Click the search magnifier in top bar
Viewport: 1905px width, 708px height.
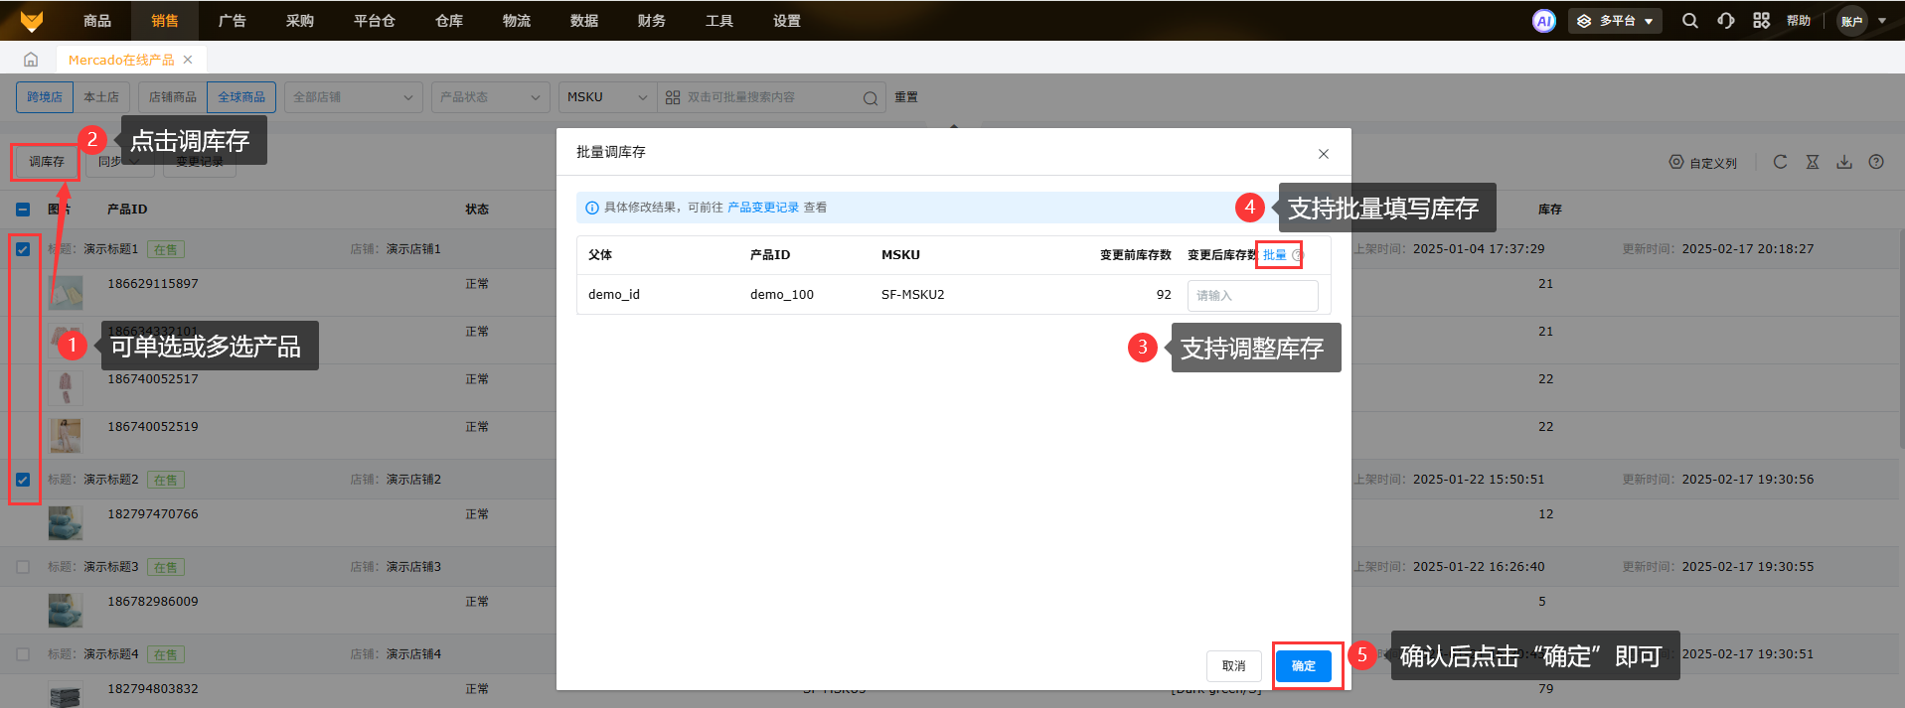1689,21
